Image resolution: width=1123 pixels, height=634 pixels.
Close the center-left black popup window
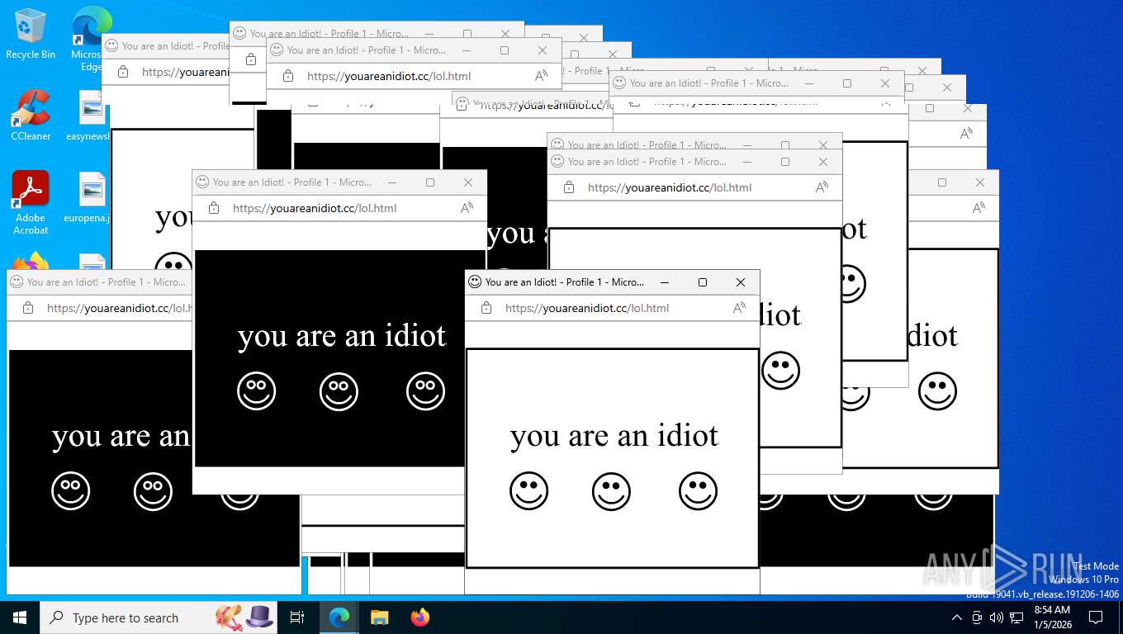468,182
